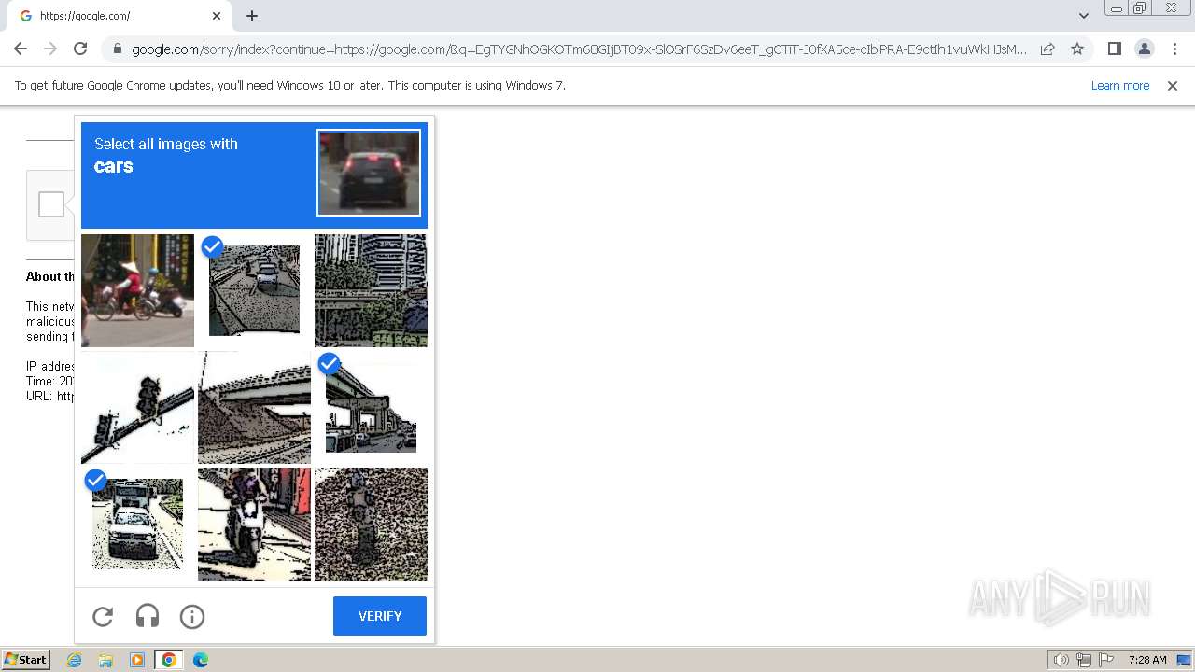Share this page icon in address bar
Screen dimensions: 1195x672
pos(1047,49)
